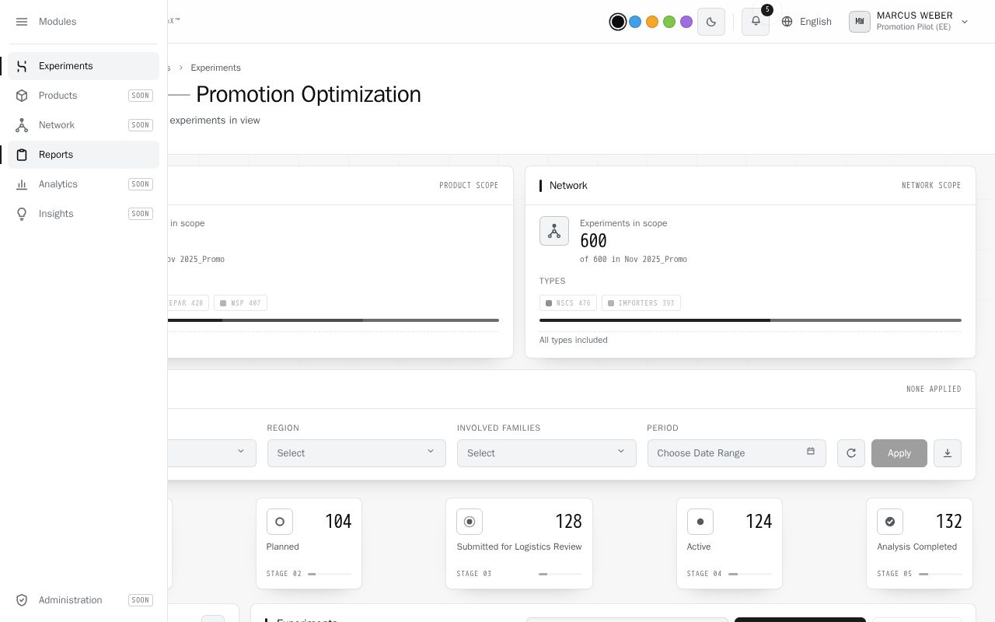Open the Involved Families select dropdown
Image resolution: width=995 pixels, height=622 pixels.
coord(546,453)
